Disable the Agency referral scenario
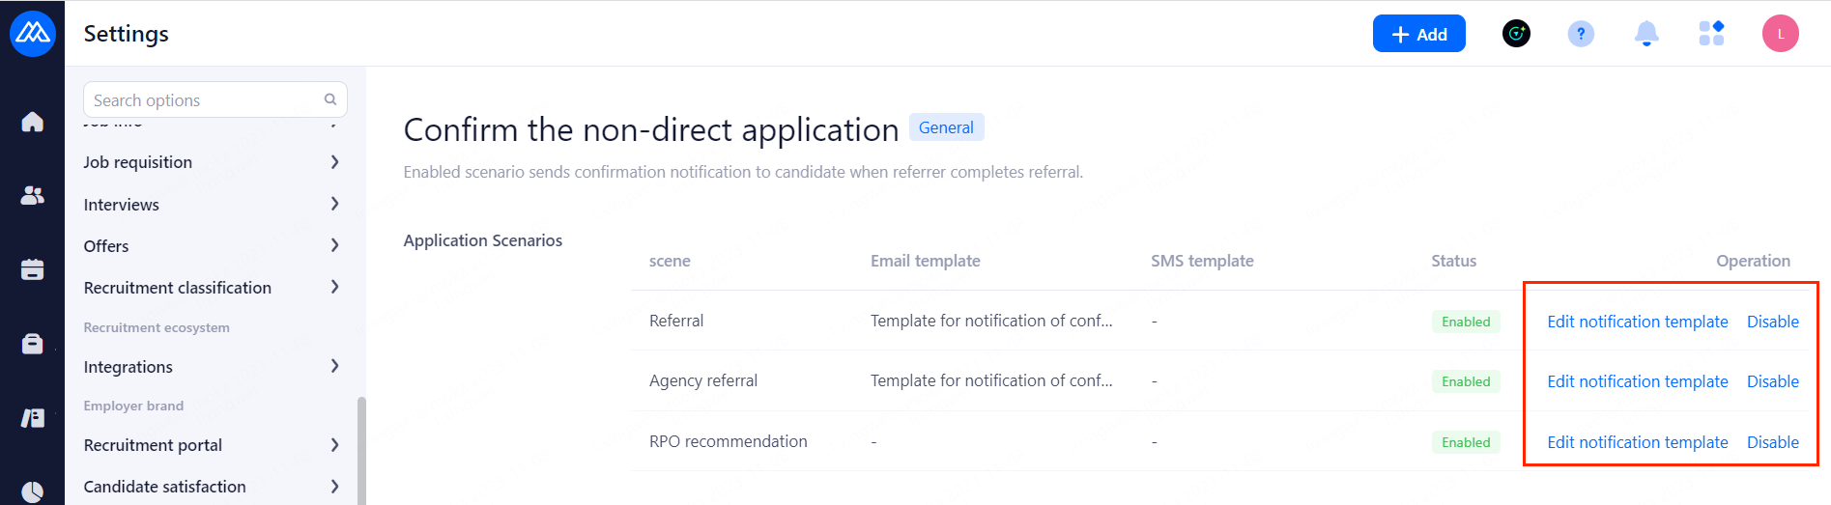Viewport: 1831px width, 505px height. 1772,381
